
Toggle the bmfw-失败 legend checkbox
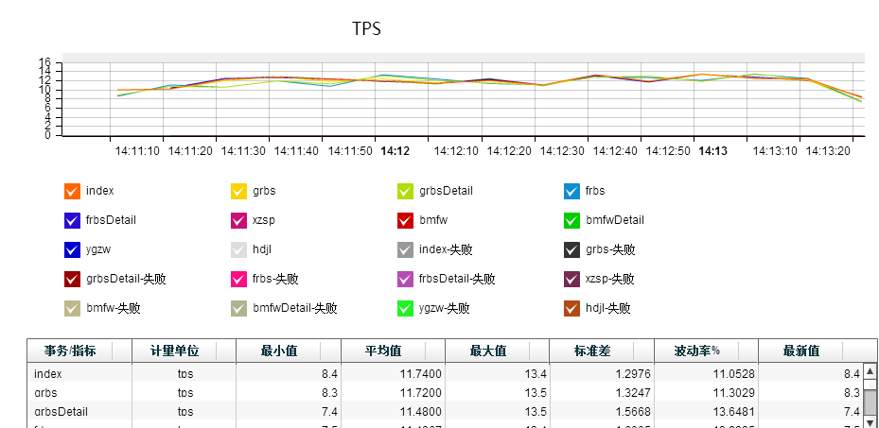pyautogui.click(x=72, y=308)
